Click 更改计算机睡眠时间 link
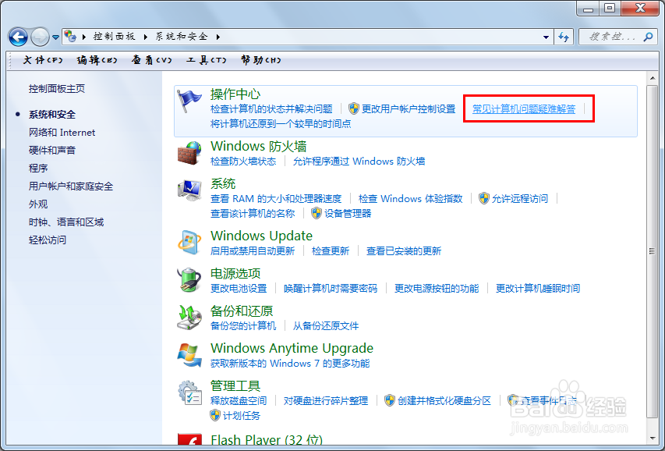 coord(538,289)
